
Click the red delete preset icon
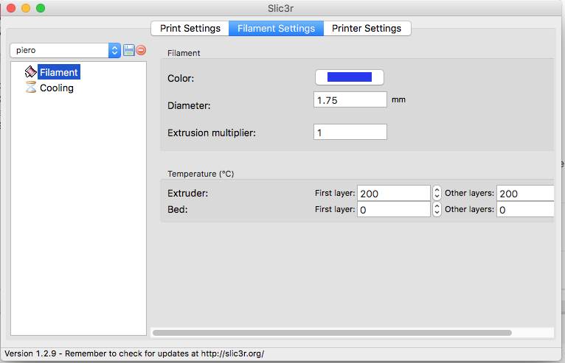coord(141,50)
